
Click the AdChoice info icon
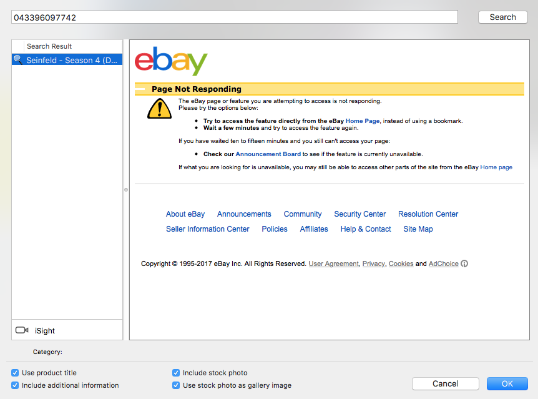pyautogui.click(x=464, y=264)
